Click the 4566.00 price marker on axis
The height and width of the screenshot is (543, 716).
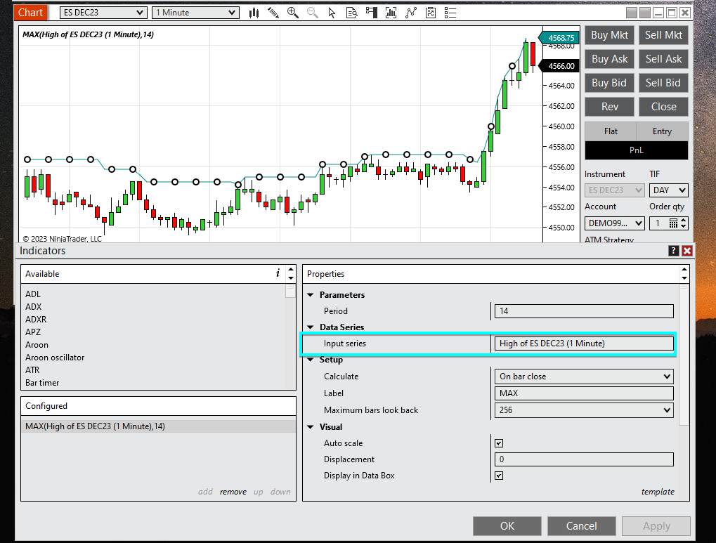(x=559, y=66)
